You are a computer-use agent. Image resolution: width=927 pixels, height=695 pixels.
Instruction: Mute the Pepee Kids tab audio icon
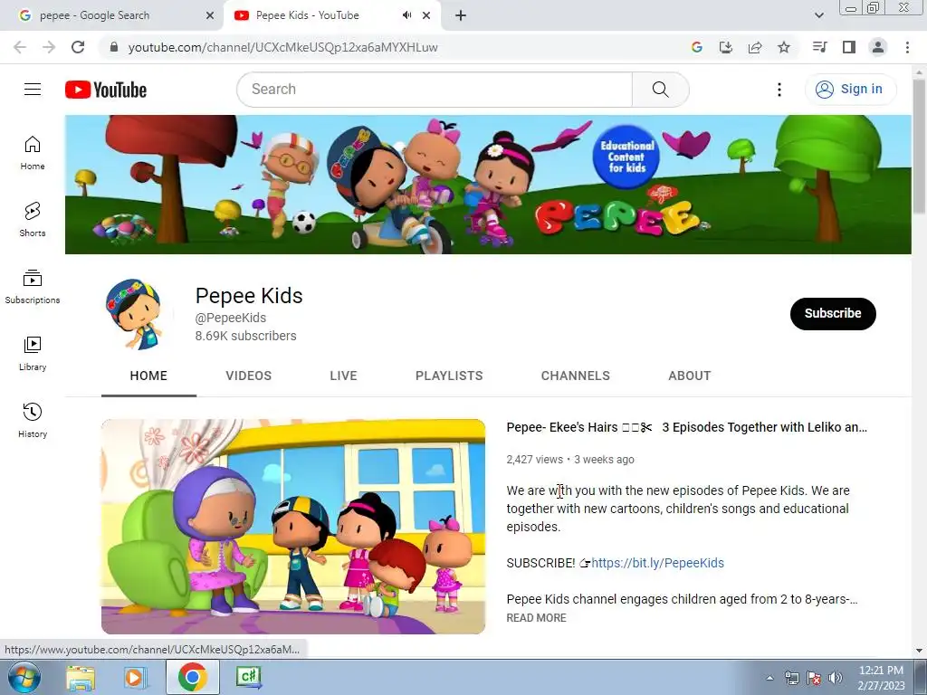(406, 15)
